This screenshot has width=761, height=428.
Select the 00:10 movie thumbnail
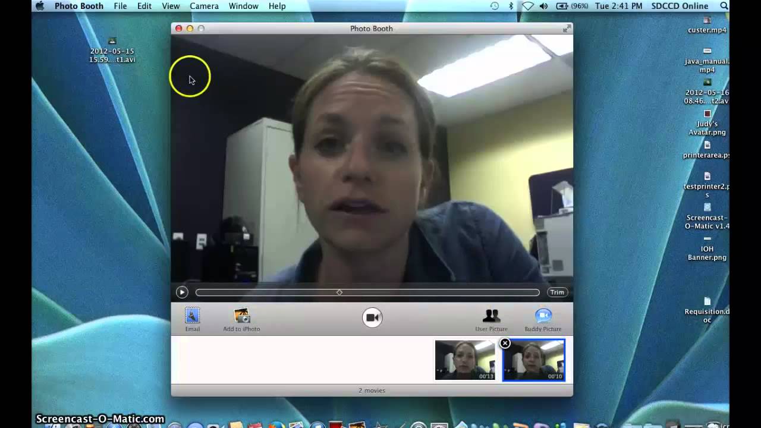534,360
